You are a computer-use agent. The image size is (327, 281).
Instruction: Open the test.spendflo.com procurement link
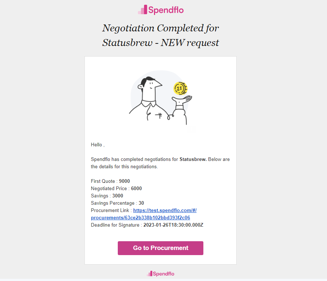click(165, 211)
